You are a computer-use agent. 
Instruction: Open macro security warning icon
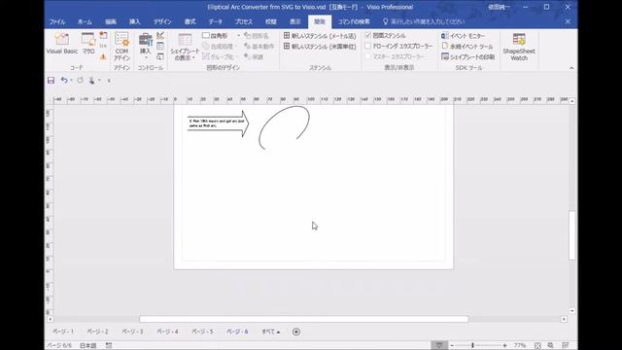[x=103, y=56]
